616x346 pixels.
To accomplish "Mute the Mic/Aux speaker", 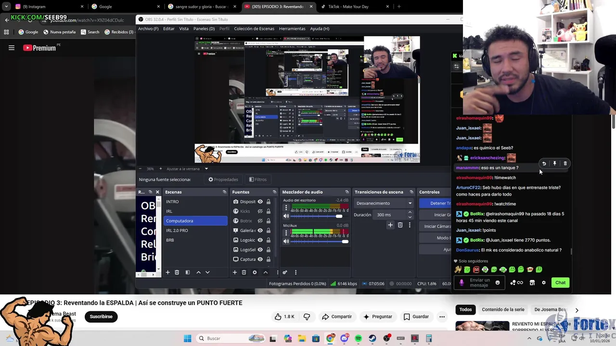I will click(x=286, y=241).
